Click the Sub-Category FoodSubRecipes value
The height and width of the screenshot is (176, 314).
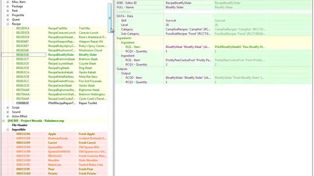click(x=188, y=34)
